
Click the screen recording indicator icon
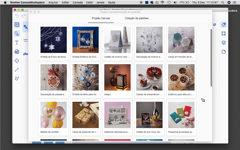click(141, 2)
